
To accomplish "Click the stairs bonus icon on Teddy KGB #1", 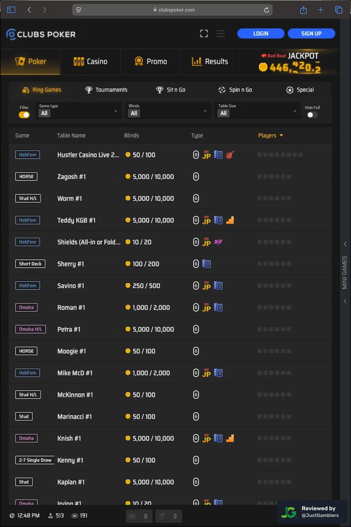I will [x=230, y=220].
